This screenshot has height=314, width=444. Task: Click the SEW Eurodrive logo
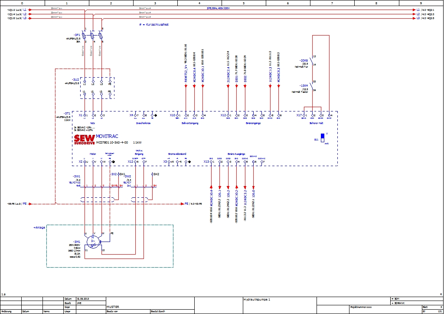84,139
